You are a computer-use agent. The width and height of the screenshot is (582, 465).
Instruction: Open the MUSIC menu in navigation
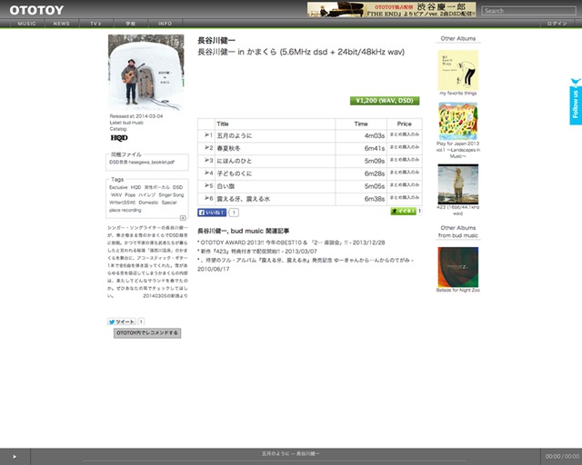27,23
